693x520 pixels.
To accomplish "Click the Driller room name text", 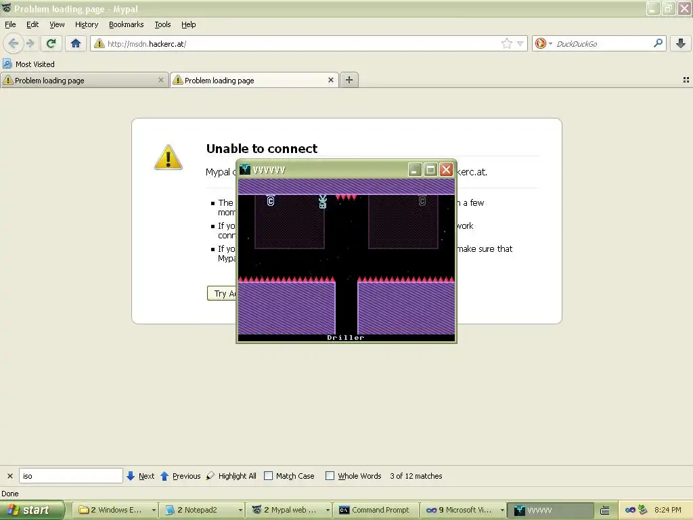I will (346, 337).
